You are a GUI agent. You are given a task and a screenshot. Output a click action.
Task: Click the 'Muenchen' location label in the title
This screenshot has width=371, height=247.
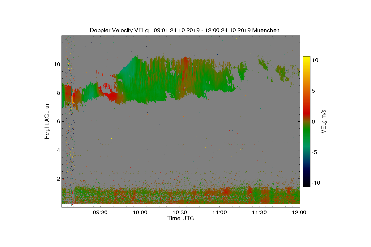(266, 30)
